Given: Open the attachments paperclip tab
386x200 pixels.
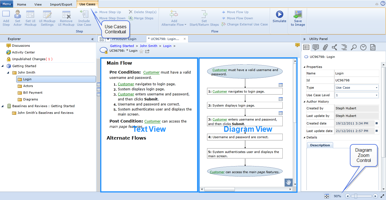Looking at the screenshot, I should tap(325, 47).
